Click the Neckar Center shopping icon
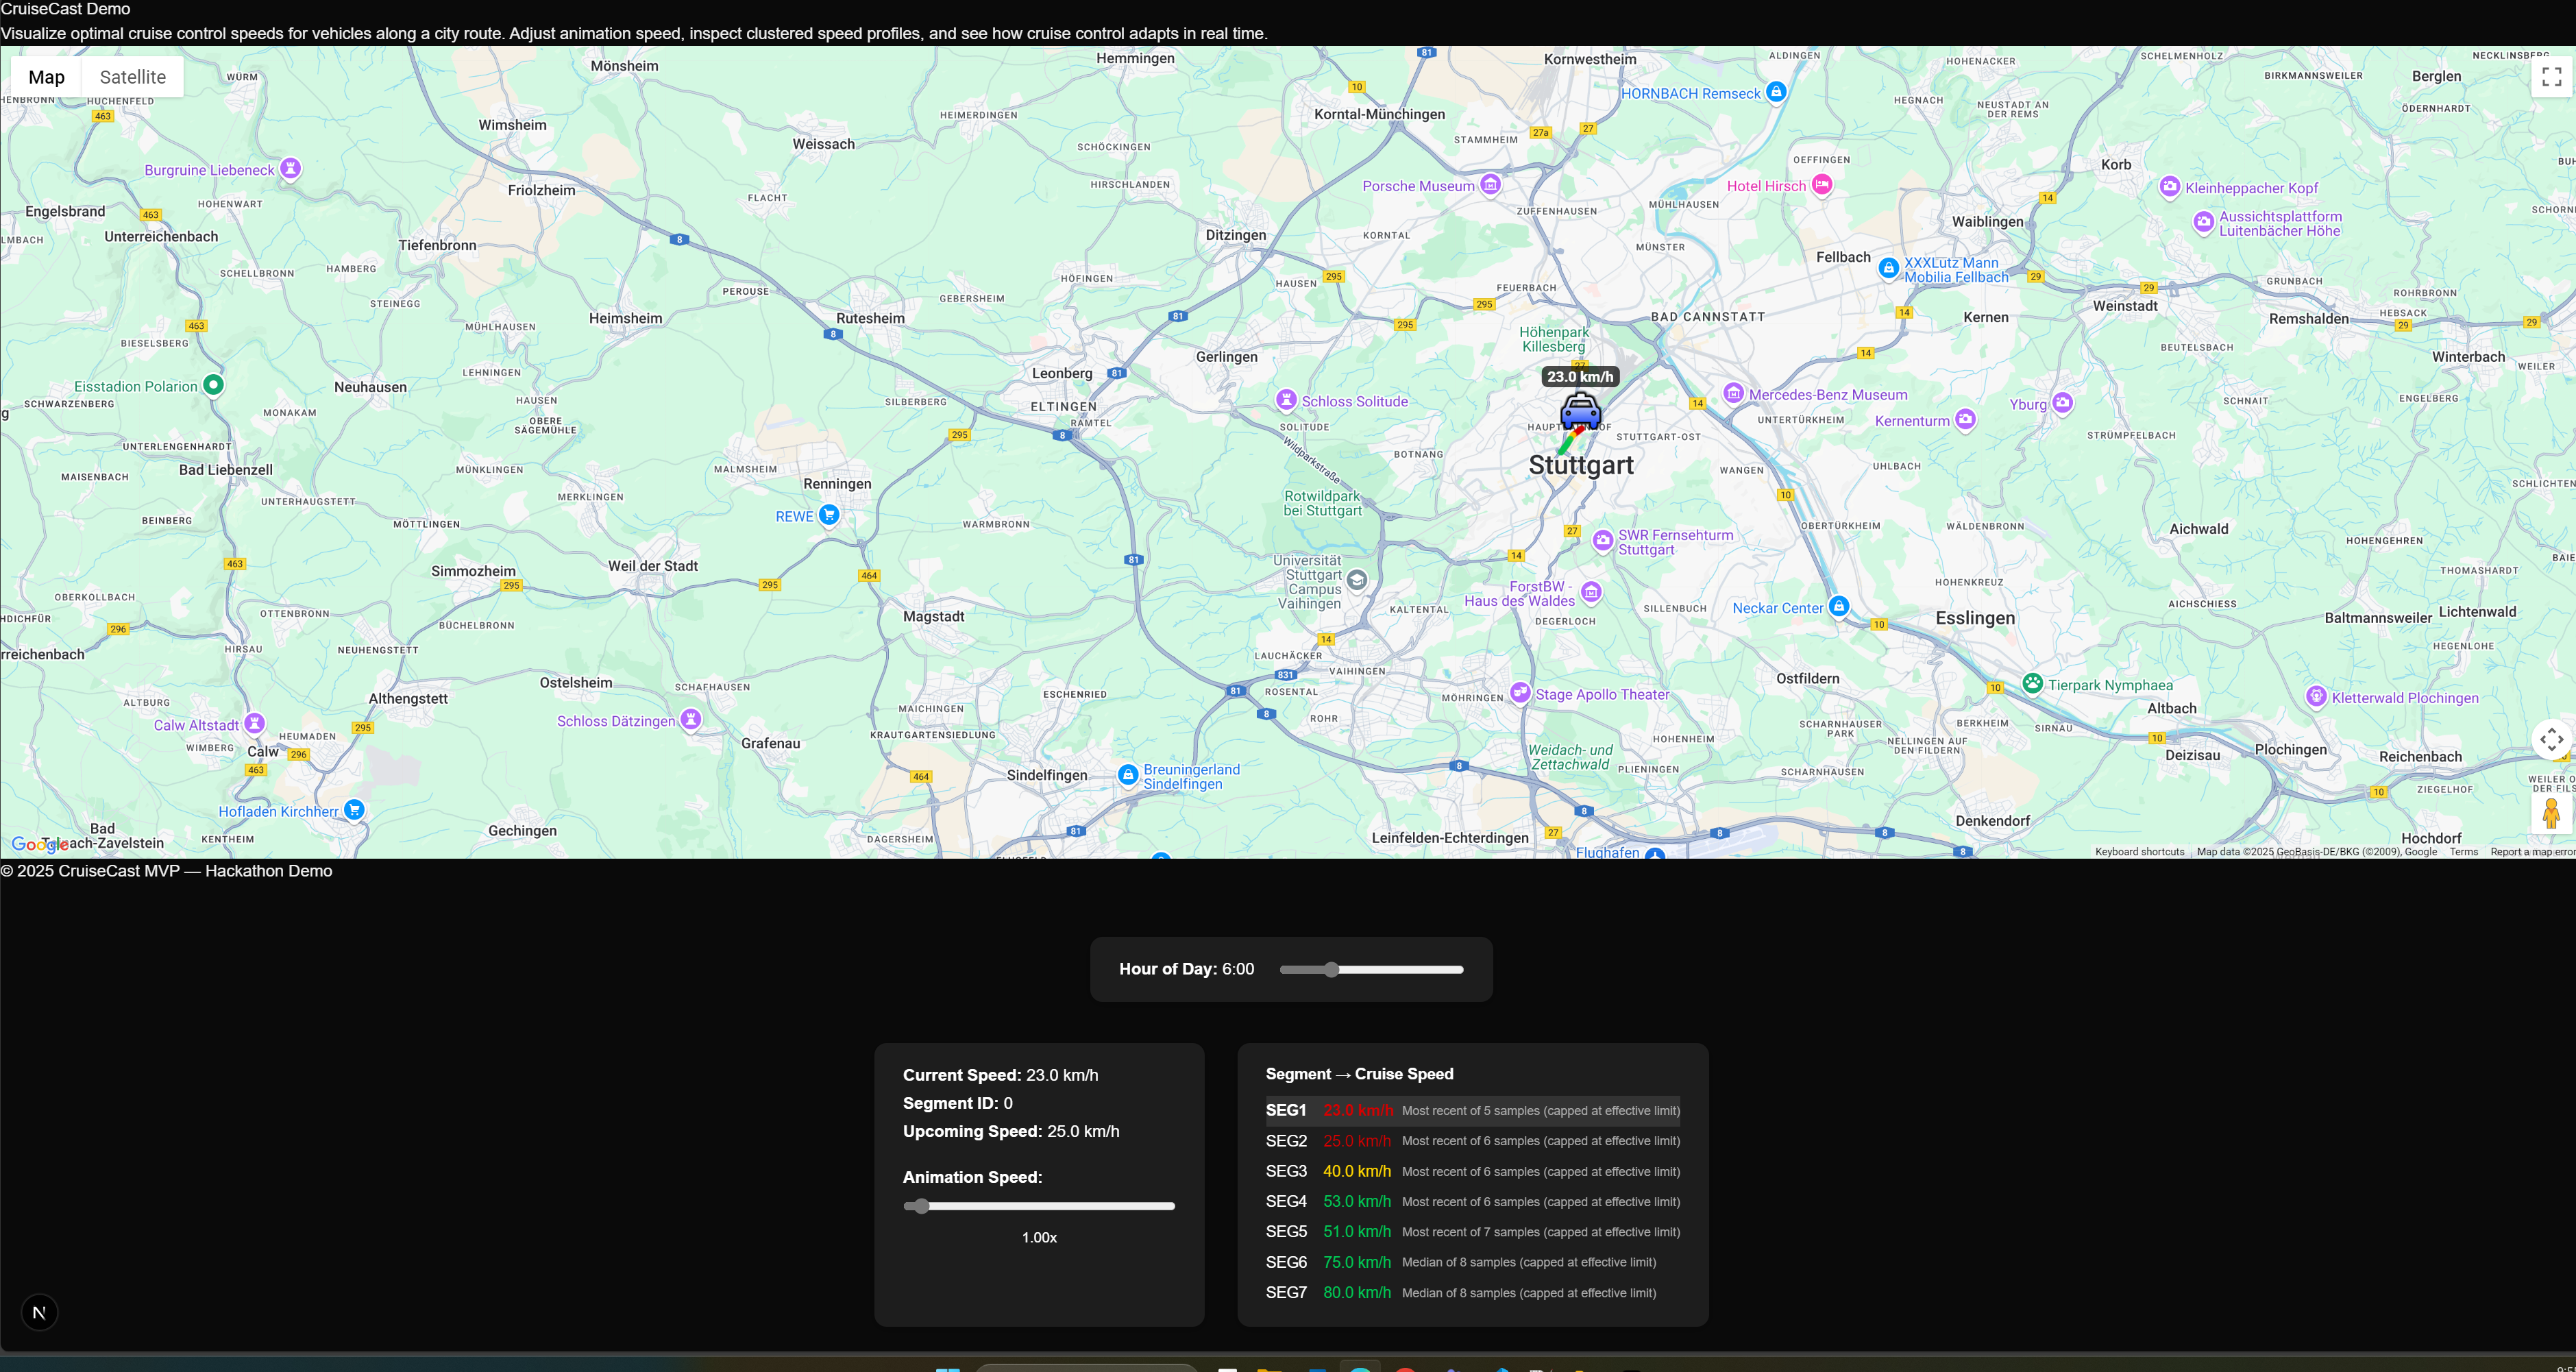The height and width of the screenshot is (1372, 2576). point(1838,606)
